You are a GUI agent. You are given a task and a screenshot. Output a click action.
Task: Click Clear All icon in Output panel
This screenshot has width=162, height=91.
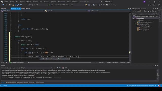click(63, 68)
